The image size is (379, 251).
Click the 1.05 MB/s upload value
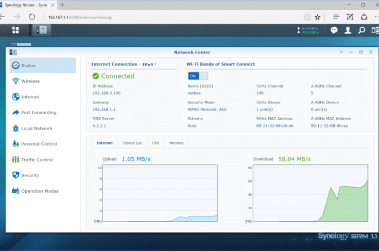(x=136, y=159)
